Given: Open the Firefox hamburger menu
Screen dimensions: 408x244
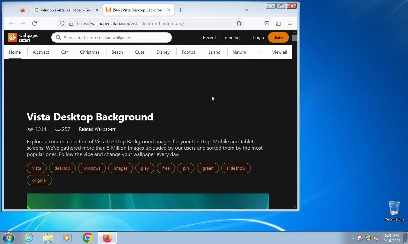Looking at the screenshot, I should [290, 23].
